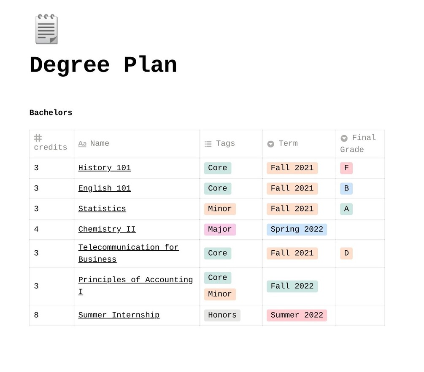This screenshot has height=372, width=424.
Task: Click the select icon beside Final Grade
Action: click(344, 138)
